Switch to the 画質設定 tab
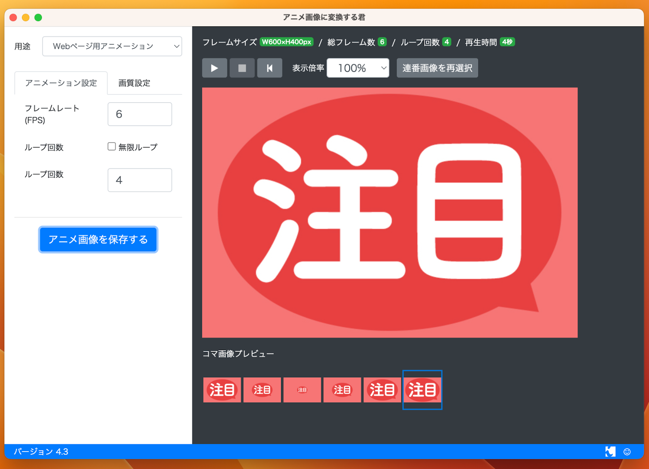This screenshot has width=649, height=469. click(x=134, y=83)
